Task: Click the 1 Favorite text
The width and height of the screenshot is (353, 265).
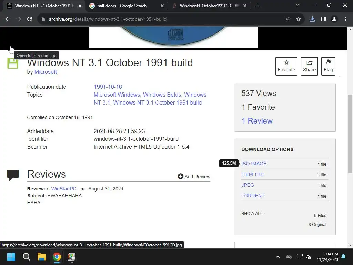Action: coord(258,107)
